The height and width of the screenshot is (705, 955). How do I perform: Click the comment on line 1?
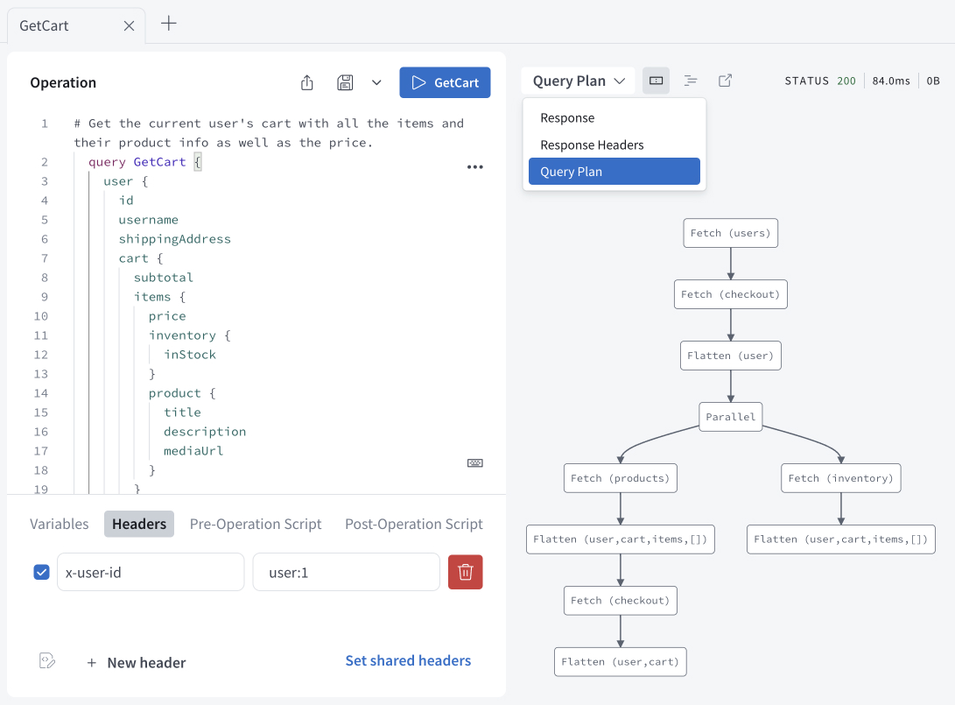tap(269, 133)
